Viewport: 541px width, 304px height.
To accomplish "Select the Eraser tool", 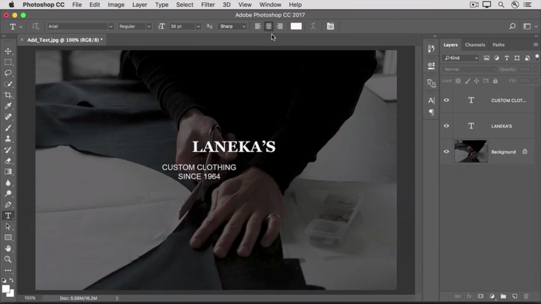I will (8, 161).
